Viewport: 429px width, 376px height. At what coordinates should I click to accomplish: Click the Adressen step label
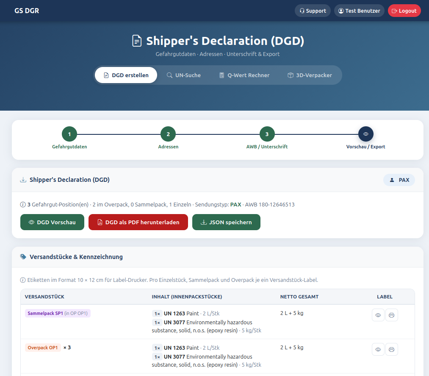[x=168, y=147]
